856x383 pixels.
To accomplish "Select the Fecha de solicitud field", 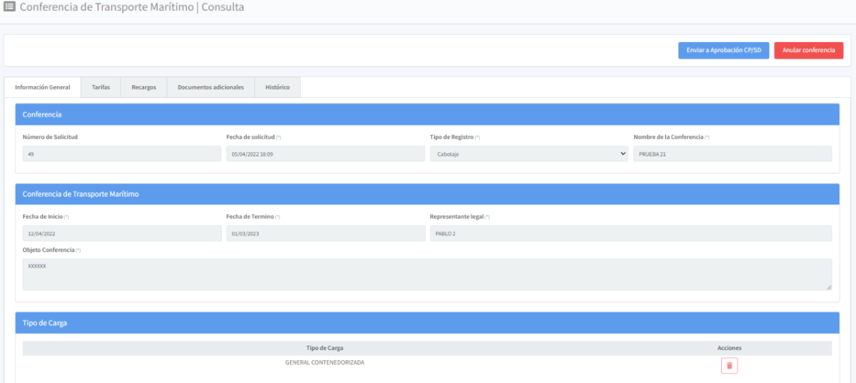I will (325, 154).
